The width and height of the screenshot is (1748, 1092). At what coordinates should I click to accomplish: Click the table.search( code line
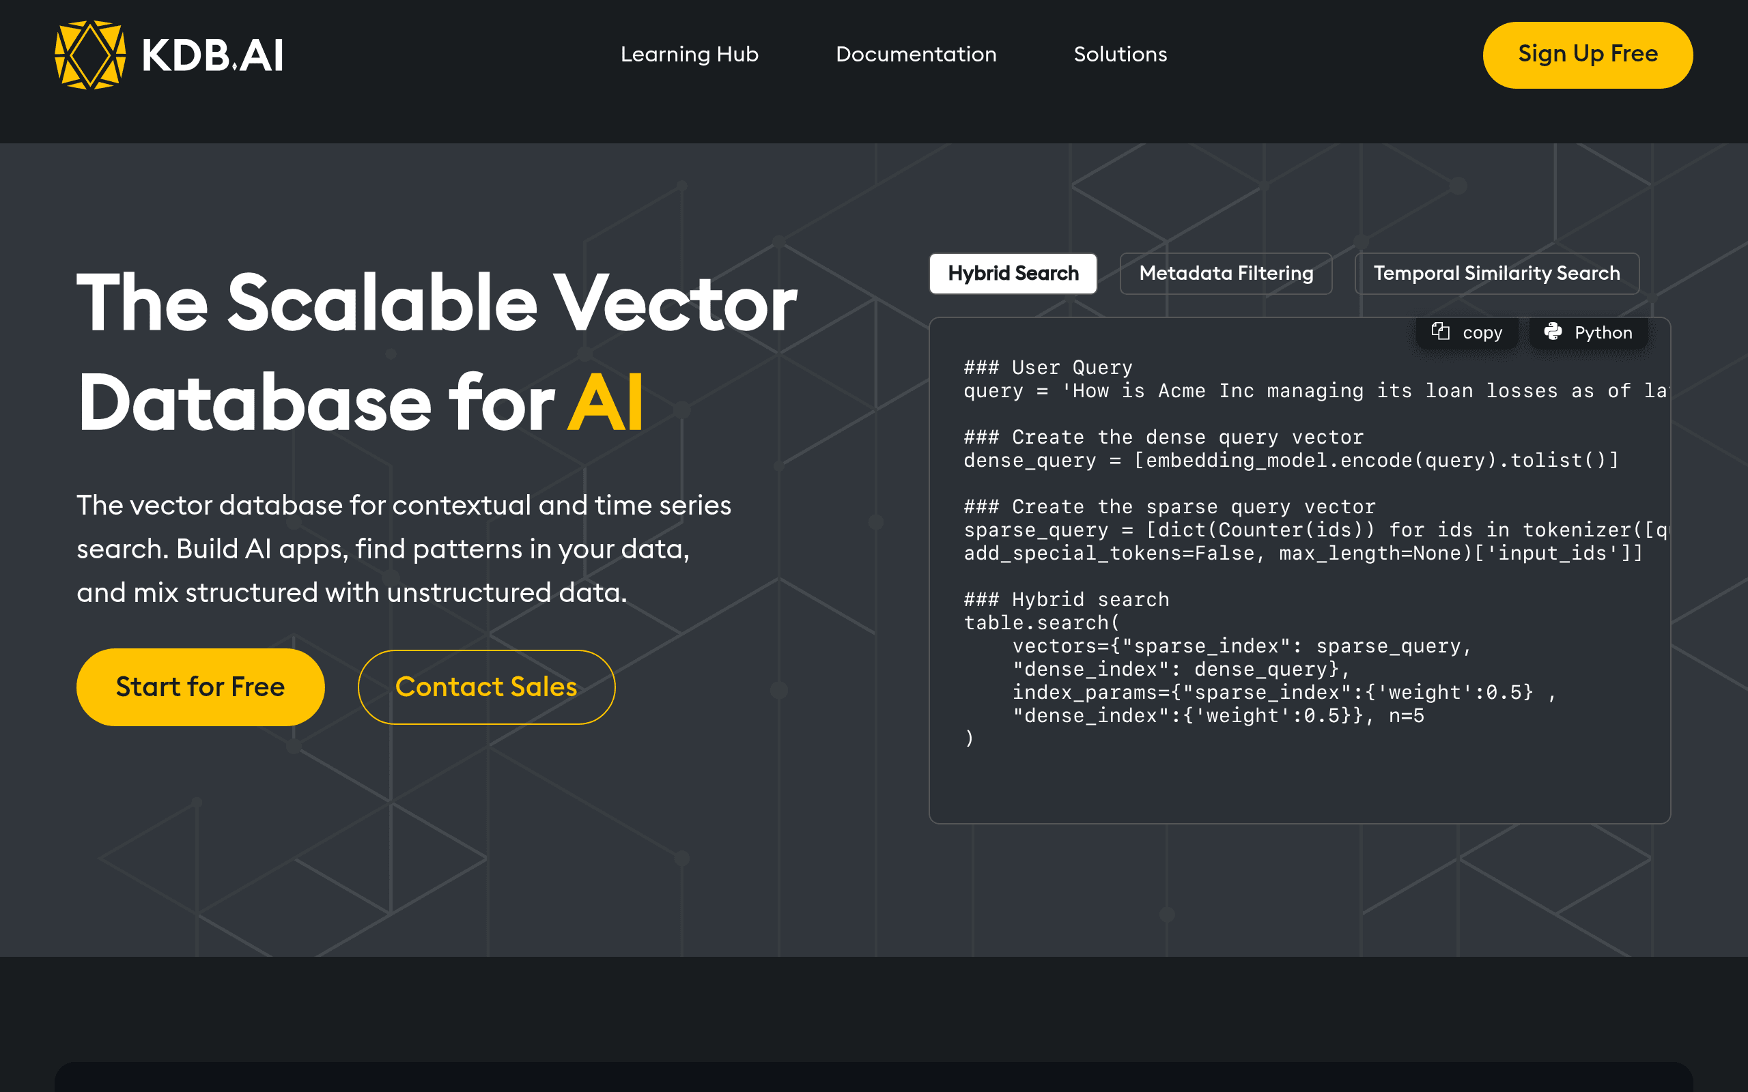(1041, 622)
